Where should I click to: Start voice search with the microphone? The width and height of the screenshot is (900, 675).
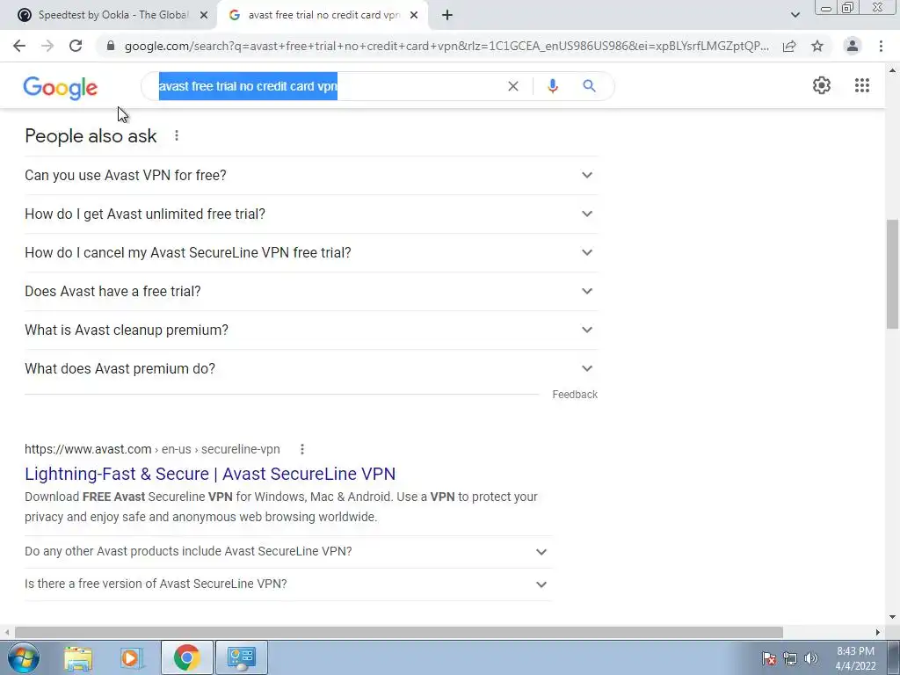pyautogui.click(x=552, y=86)
